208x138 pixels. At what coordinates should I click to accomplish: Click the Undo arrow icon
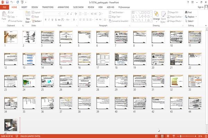12,2
